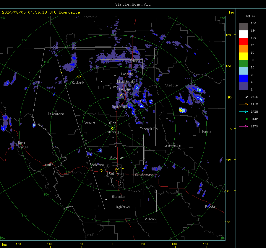Click the legend value 130

point(254,31)
